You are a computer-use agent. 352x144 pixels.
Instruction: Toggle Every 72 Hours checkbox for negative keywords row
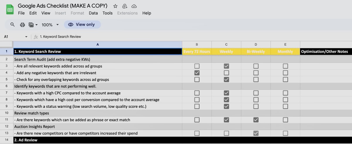click(x=197, y=73)
